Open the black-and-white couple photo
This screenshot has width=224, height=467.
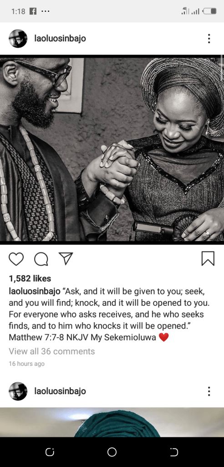click(x=112, y=150)
